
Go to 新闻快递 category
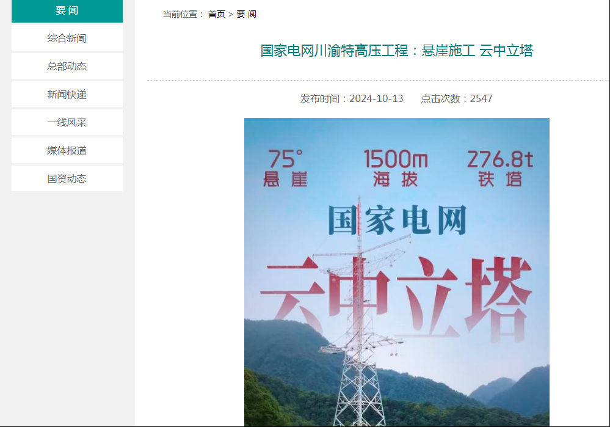(67, 94)
